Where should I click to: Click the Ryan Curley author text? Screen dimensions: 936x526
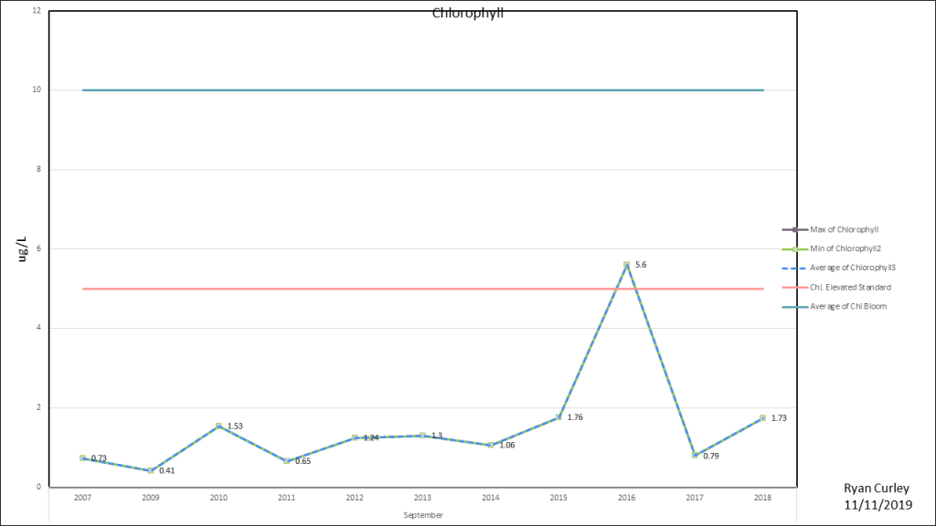pos(877,489)
